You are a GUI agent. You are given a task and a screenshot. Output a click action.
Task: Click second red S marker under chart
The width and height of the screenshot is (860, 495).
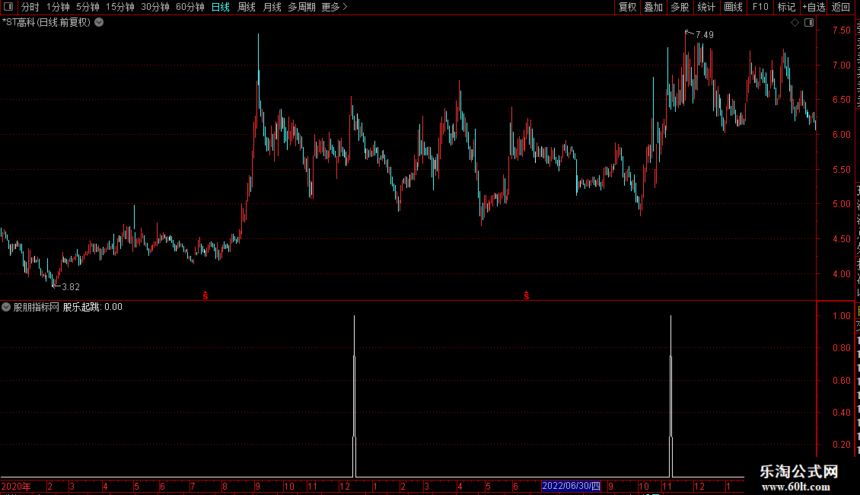coord(527,295)
